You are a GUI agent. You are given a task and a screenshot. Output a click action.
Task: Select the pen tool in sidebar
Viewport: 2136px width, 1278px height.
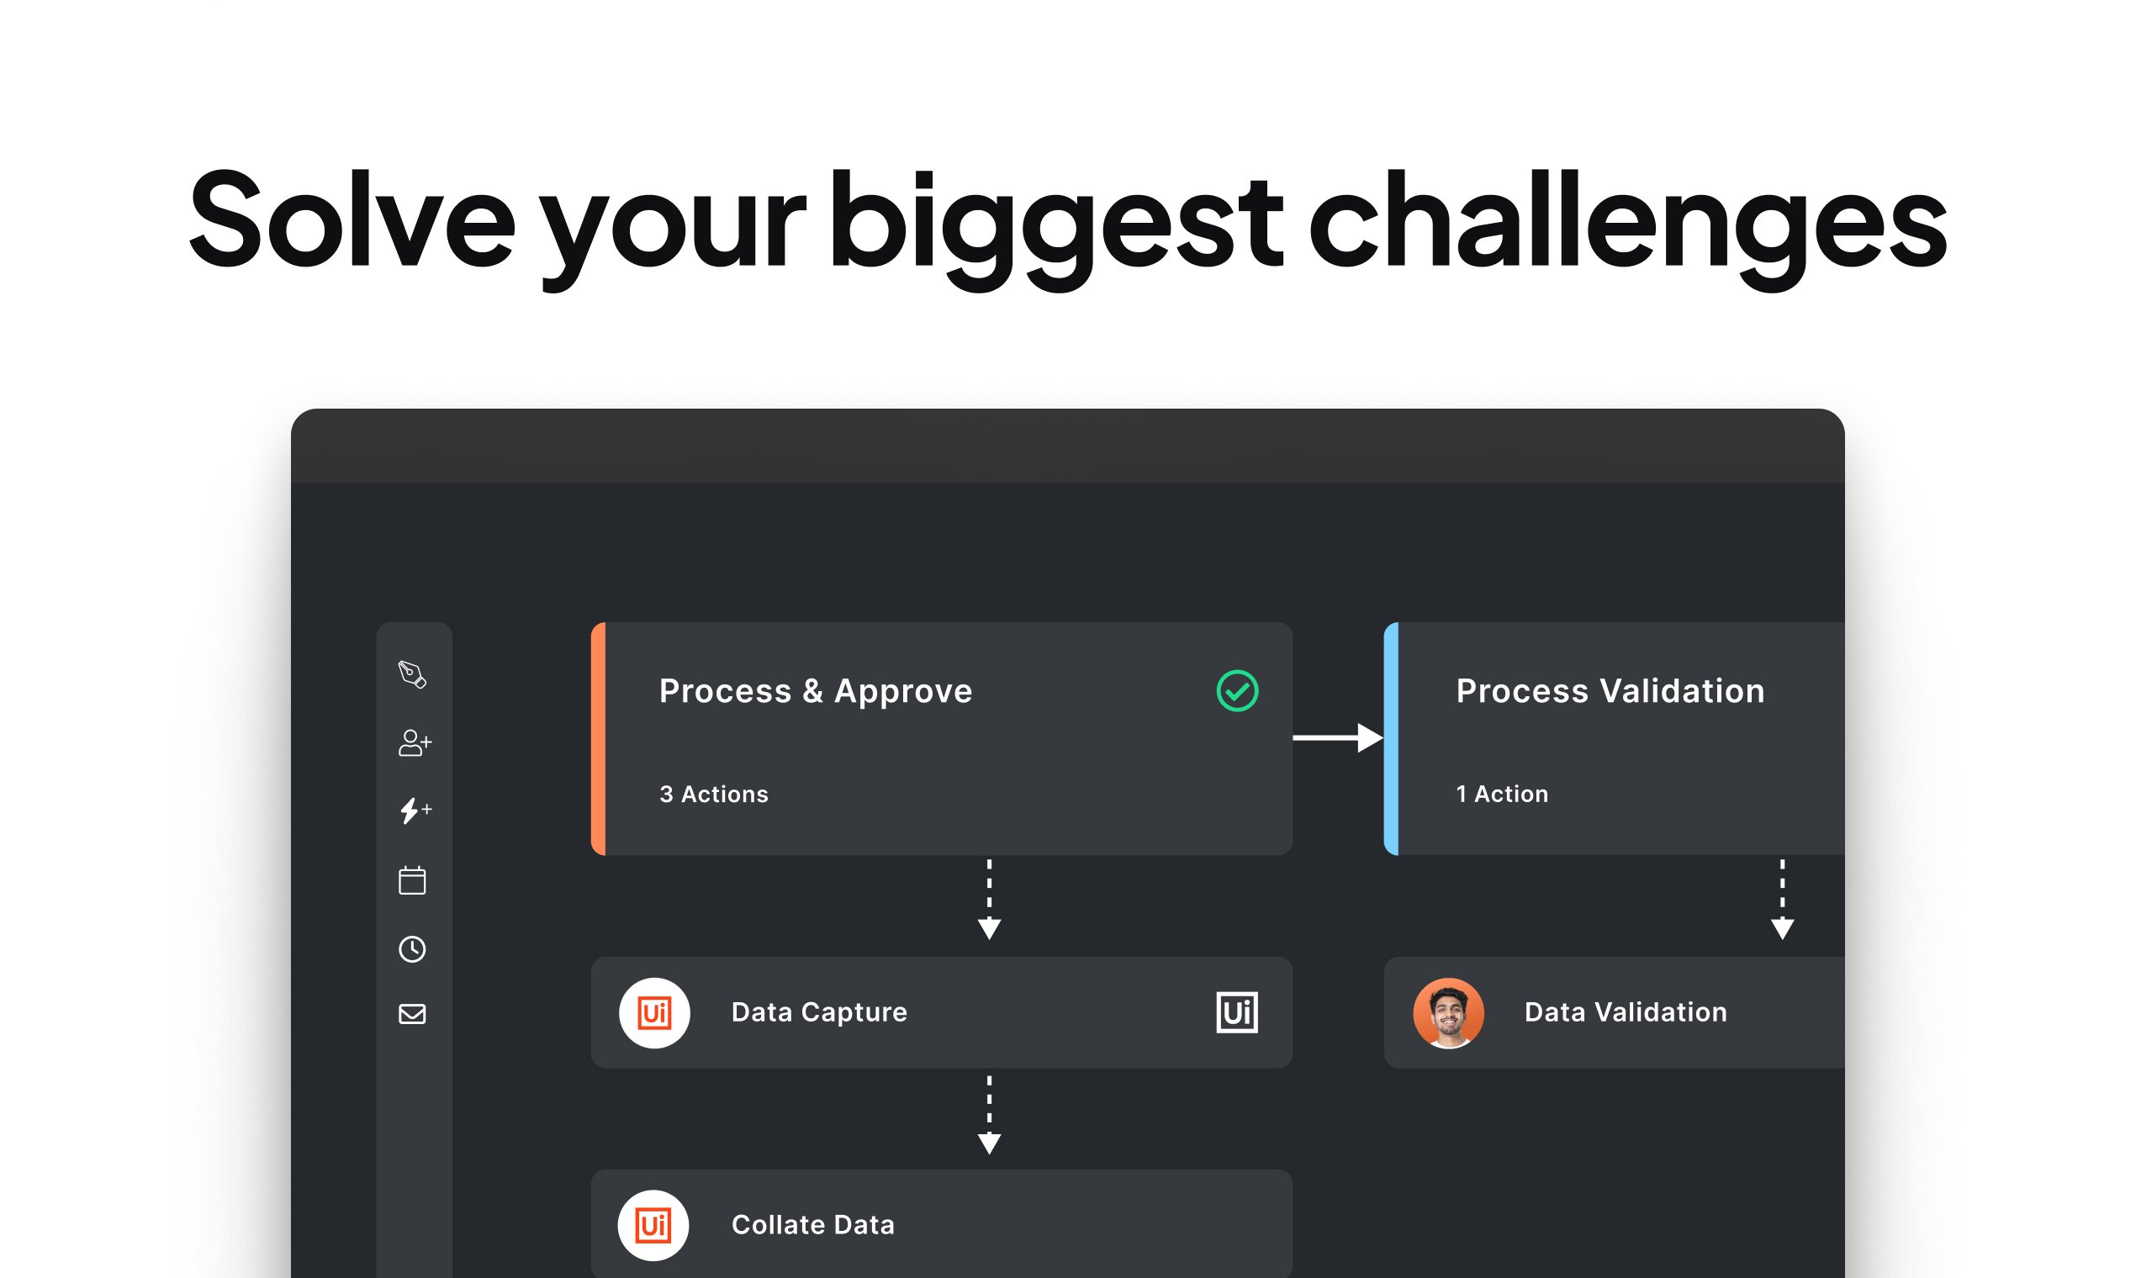(x=413, y=674)
